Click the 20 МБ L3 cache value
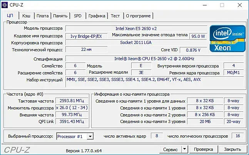 pos(205,121)
